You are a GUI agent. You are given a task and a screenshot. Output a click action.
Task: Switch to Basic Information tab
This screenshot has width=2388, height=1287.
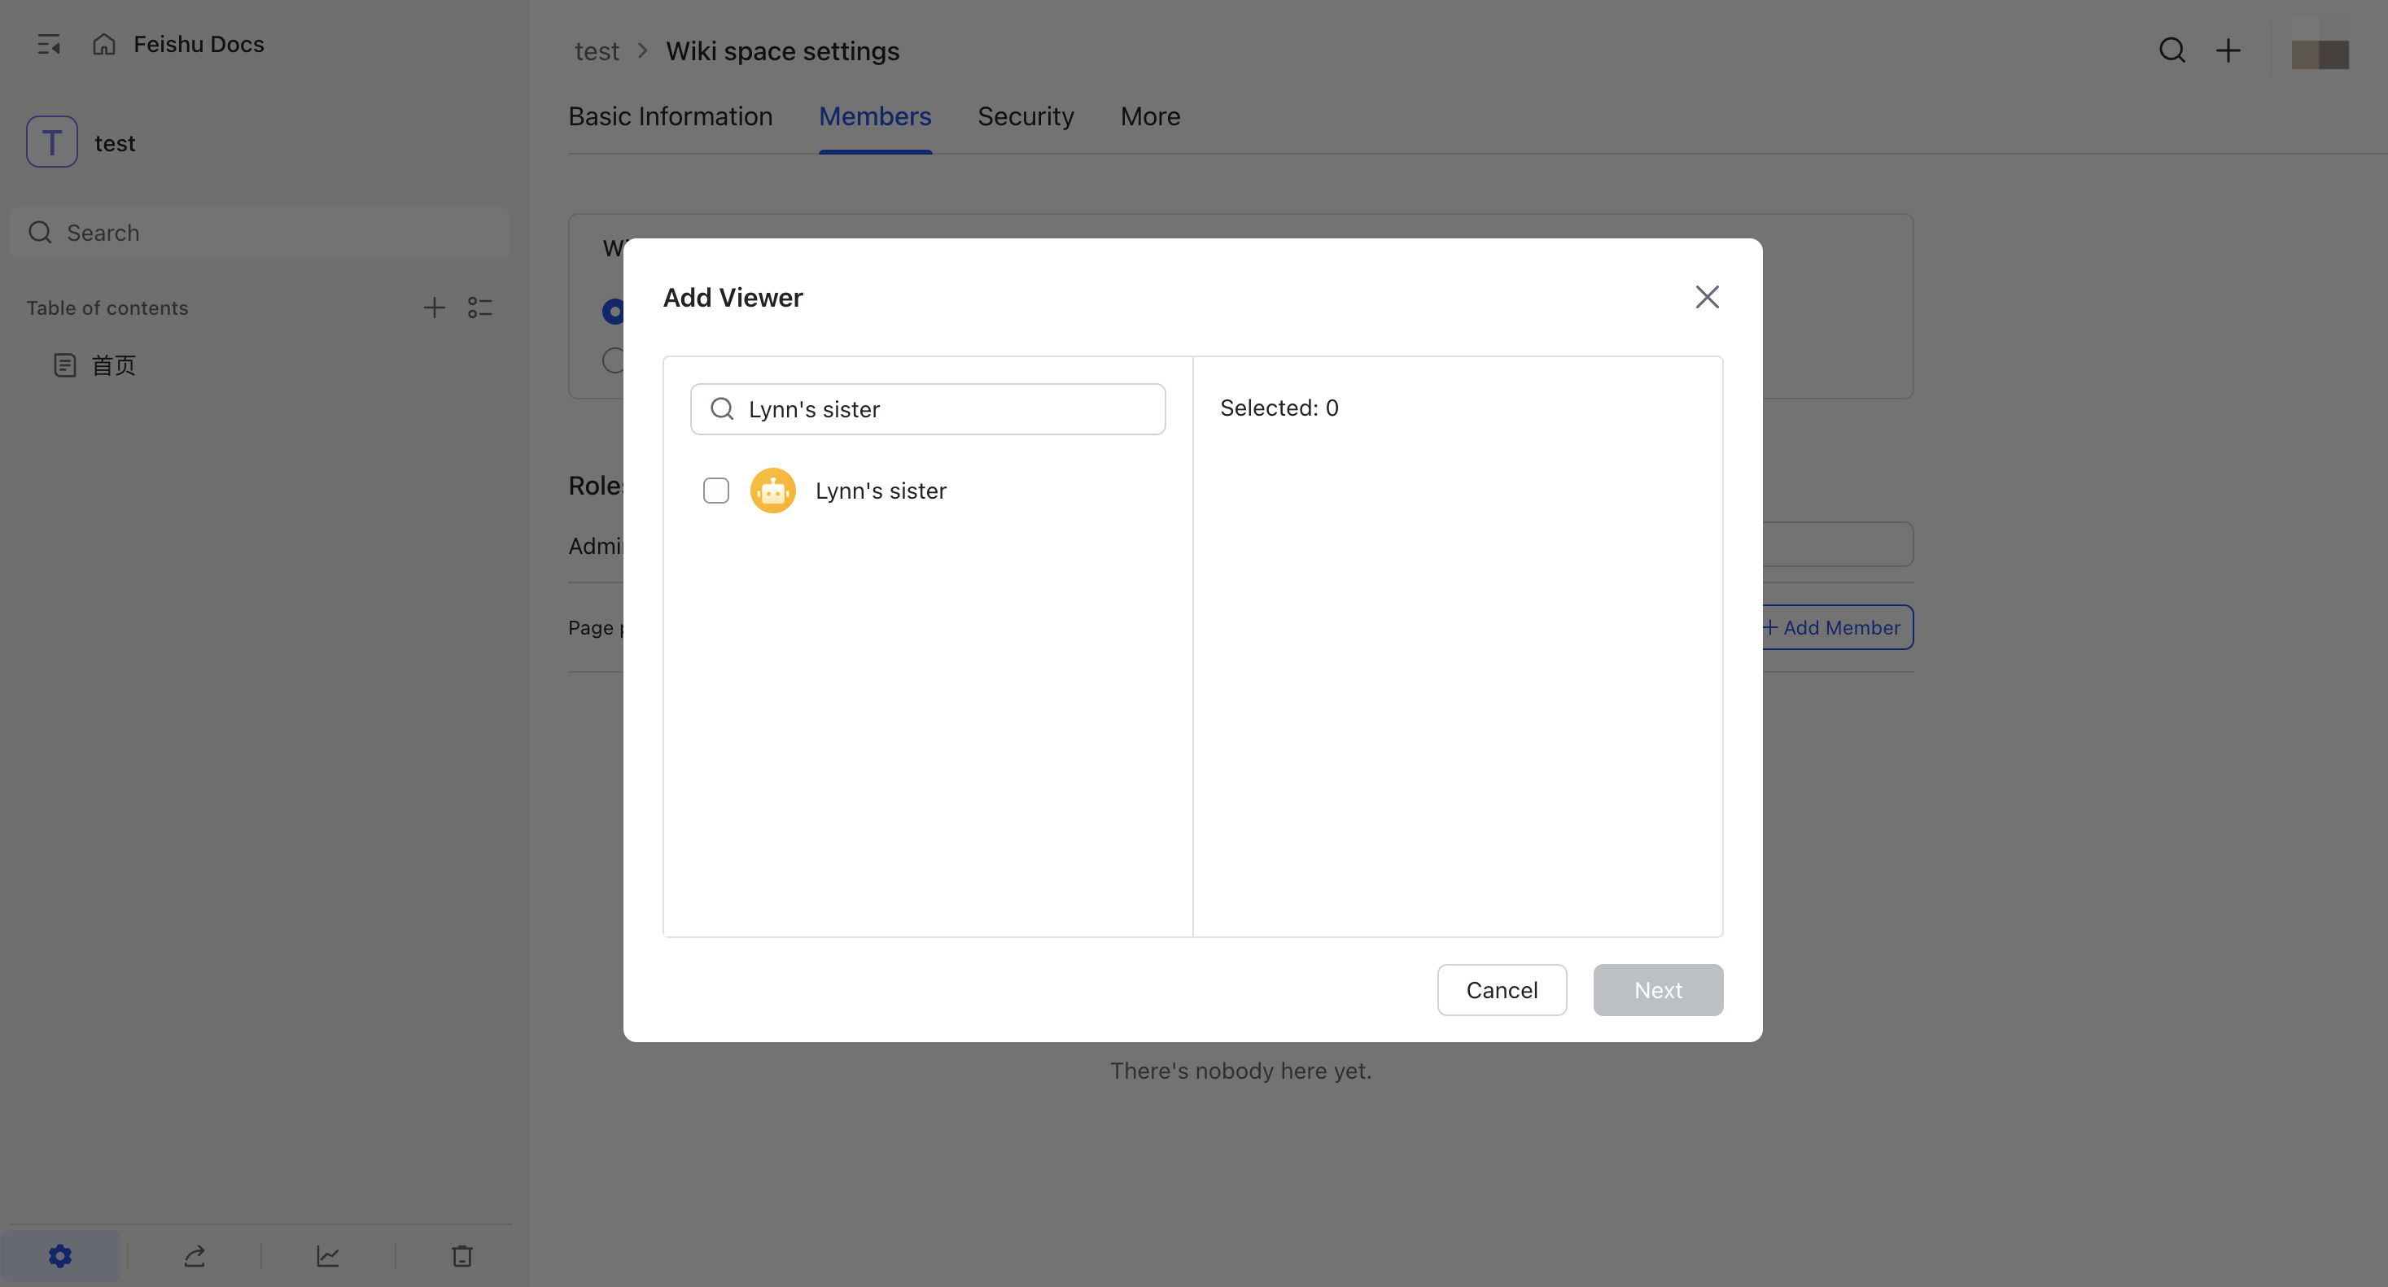click(x=670, y=116)
